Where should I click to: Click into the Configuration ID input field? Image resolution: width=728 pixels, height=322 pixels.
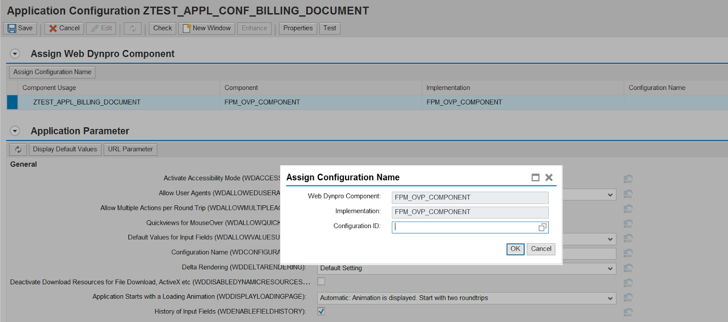click(x=464, y=227)
